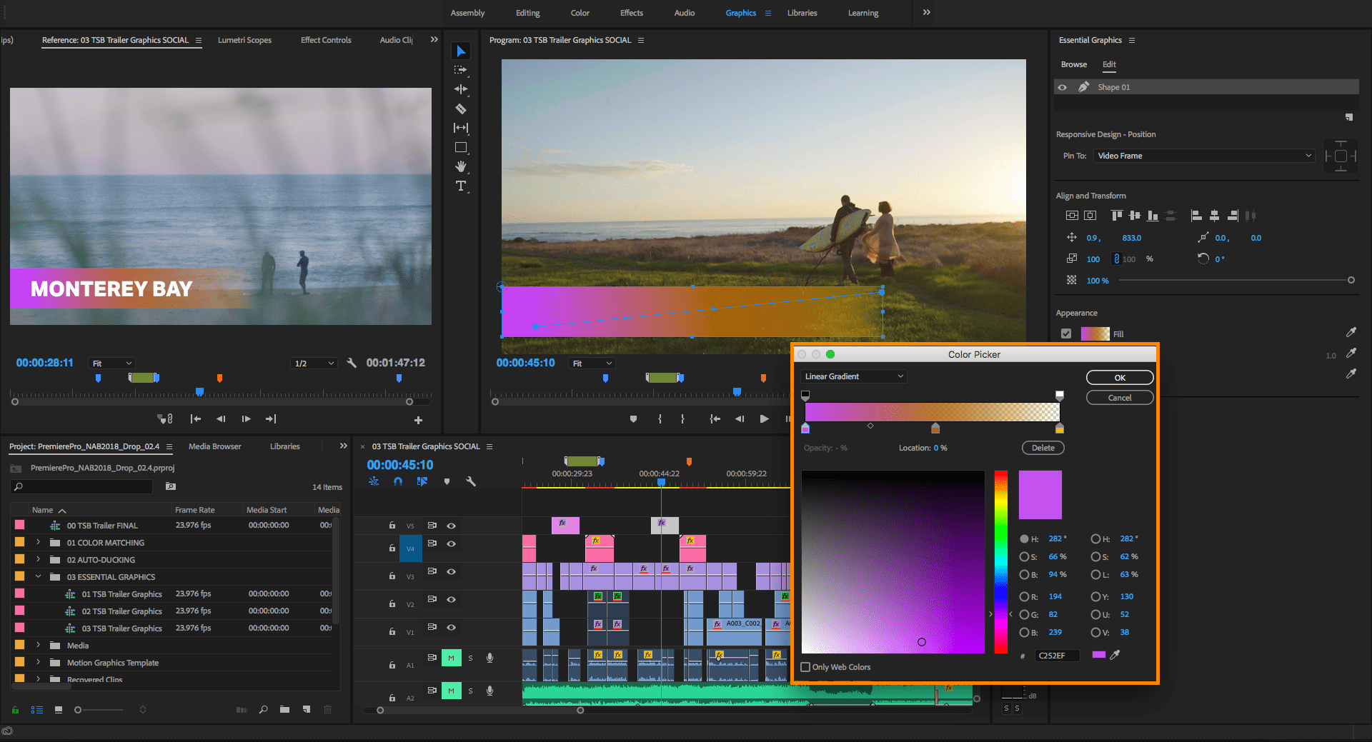Click the OK button in the Color Picker

coord(1119,377)
